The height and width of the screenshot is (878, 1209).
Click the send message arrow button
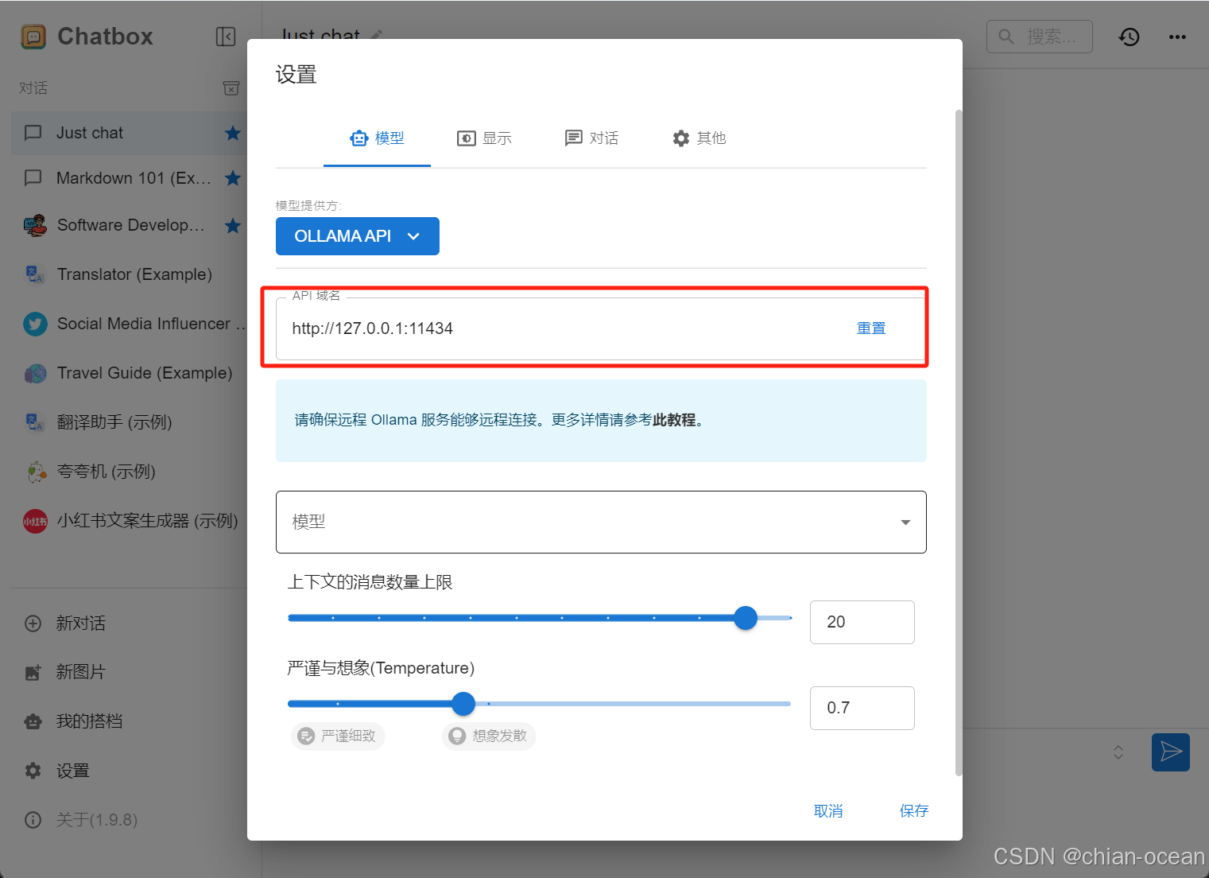coord(1171,752)
